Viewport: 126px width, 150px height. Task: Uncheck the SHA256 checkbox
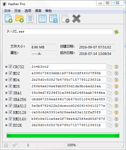(10, 99)
